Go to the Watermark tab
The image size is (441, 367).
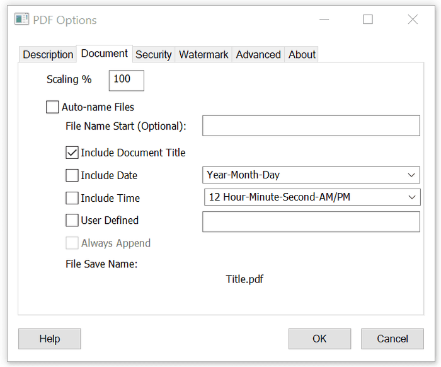[x=203, y=55]
